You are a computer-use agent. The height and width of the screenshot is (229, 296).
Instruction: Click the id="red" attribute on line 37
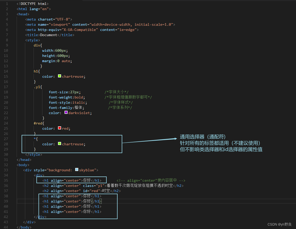point(92,191)
